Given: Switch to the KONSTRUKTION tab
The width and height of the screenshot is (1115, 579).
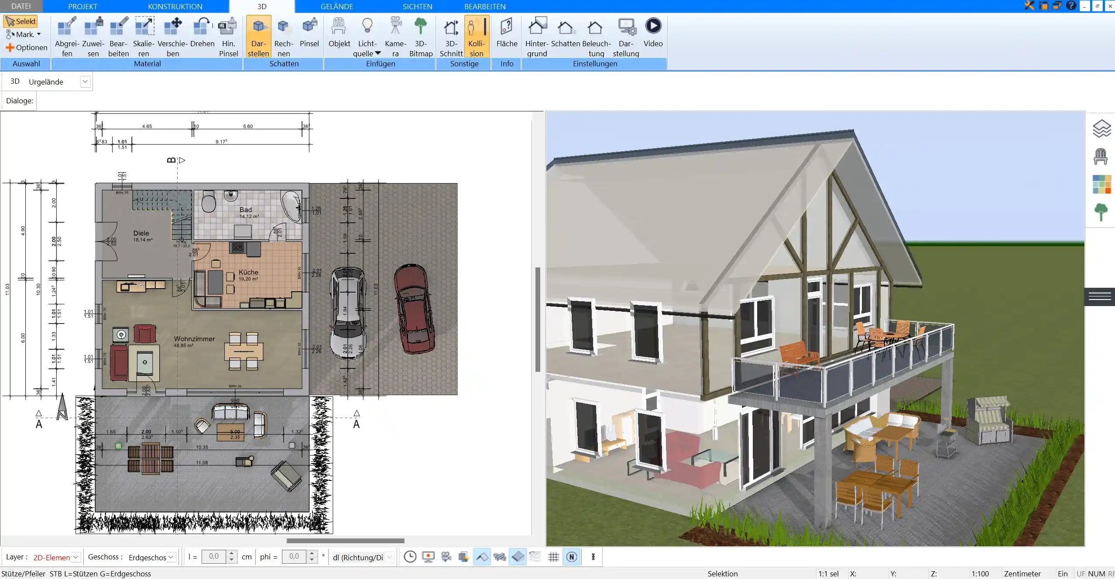Looking at the screenshot, I should (175, 6).
